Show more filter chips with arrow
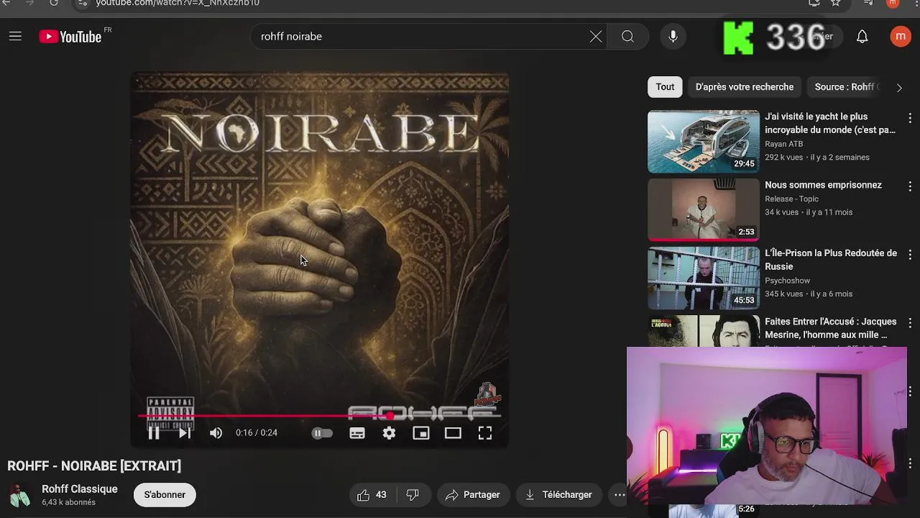 (899, 88)
